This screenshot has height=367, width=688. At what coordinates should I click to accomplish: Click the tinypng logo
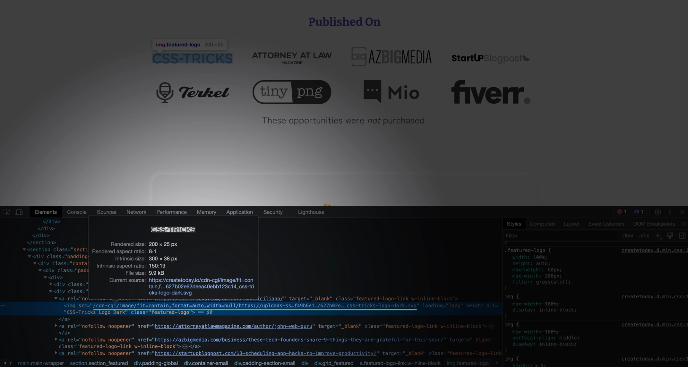[x=292, y=92]
